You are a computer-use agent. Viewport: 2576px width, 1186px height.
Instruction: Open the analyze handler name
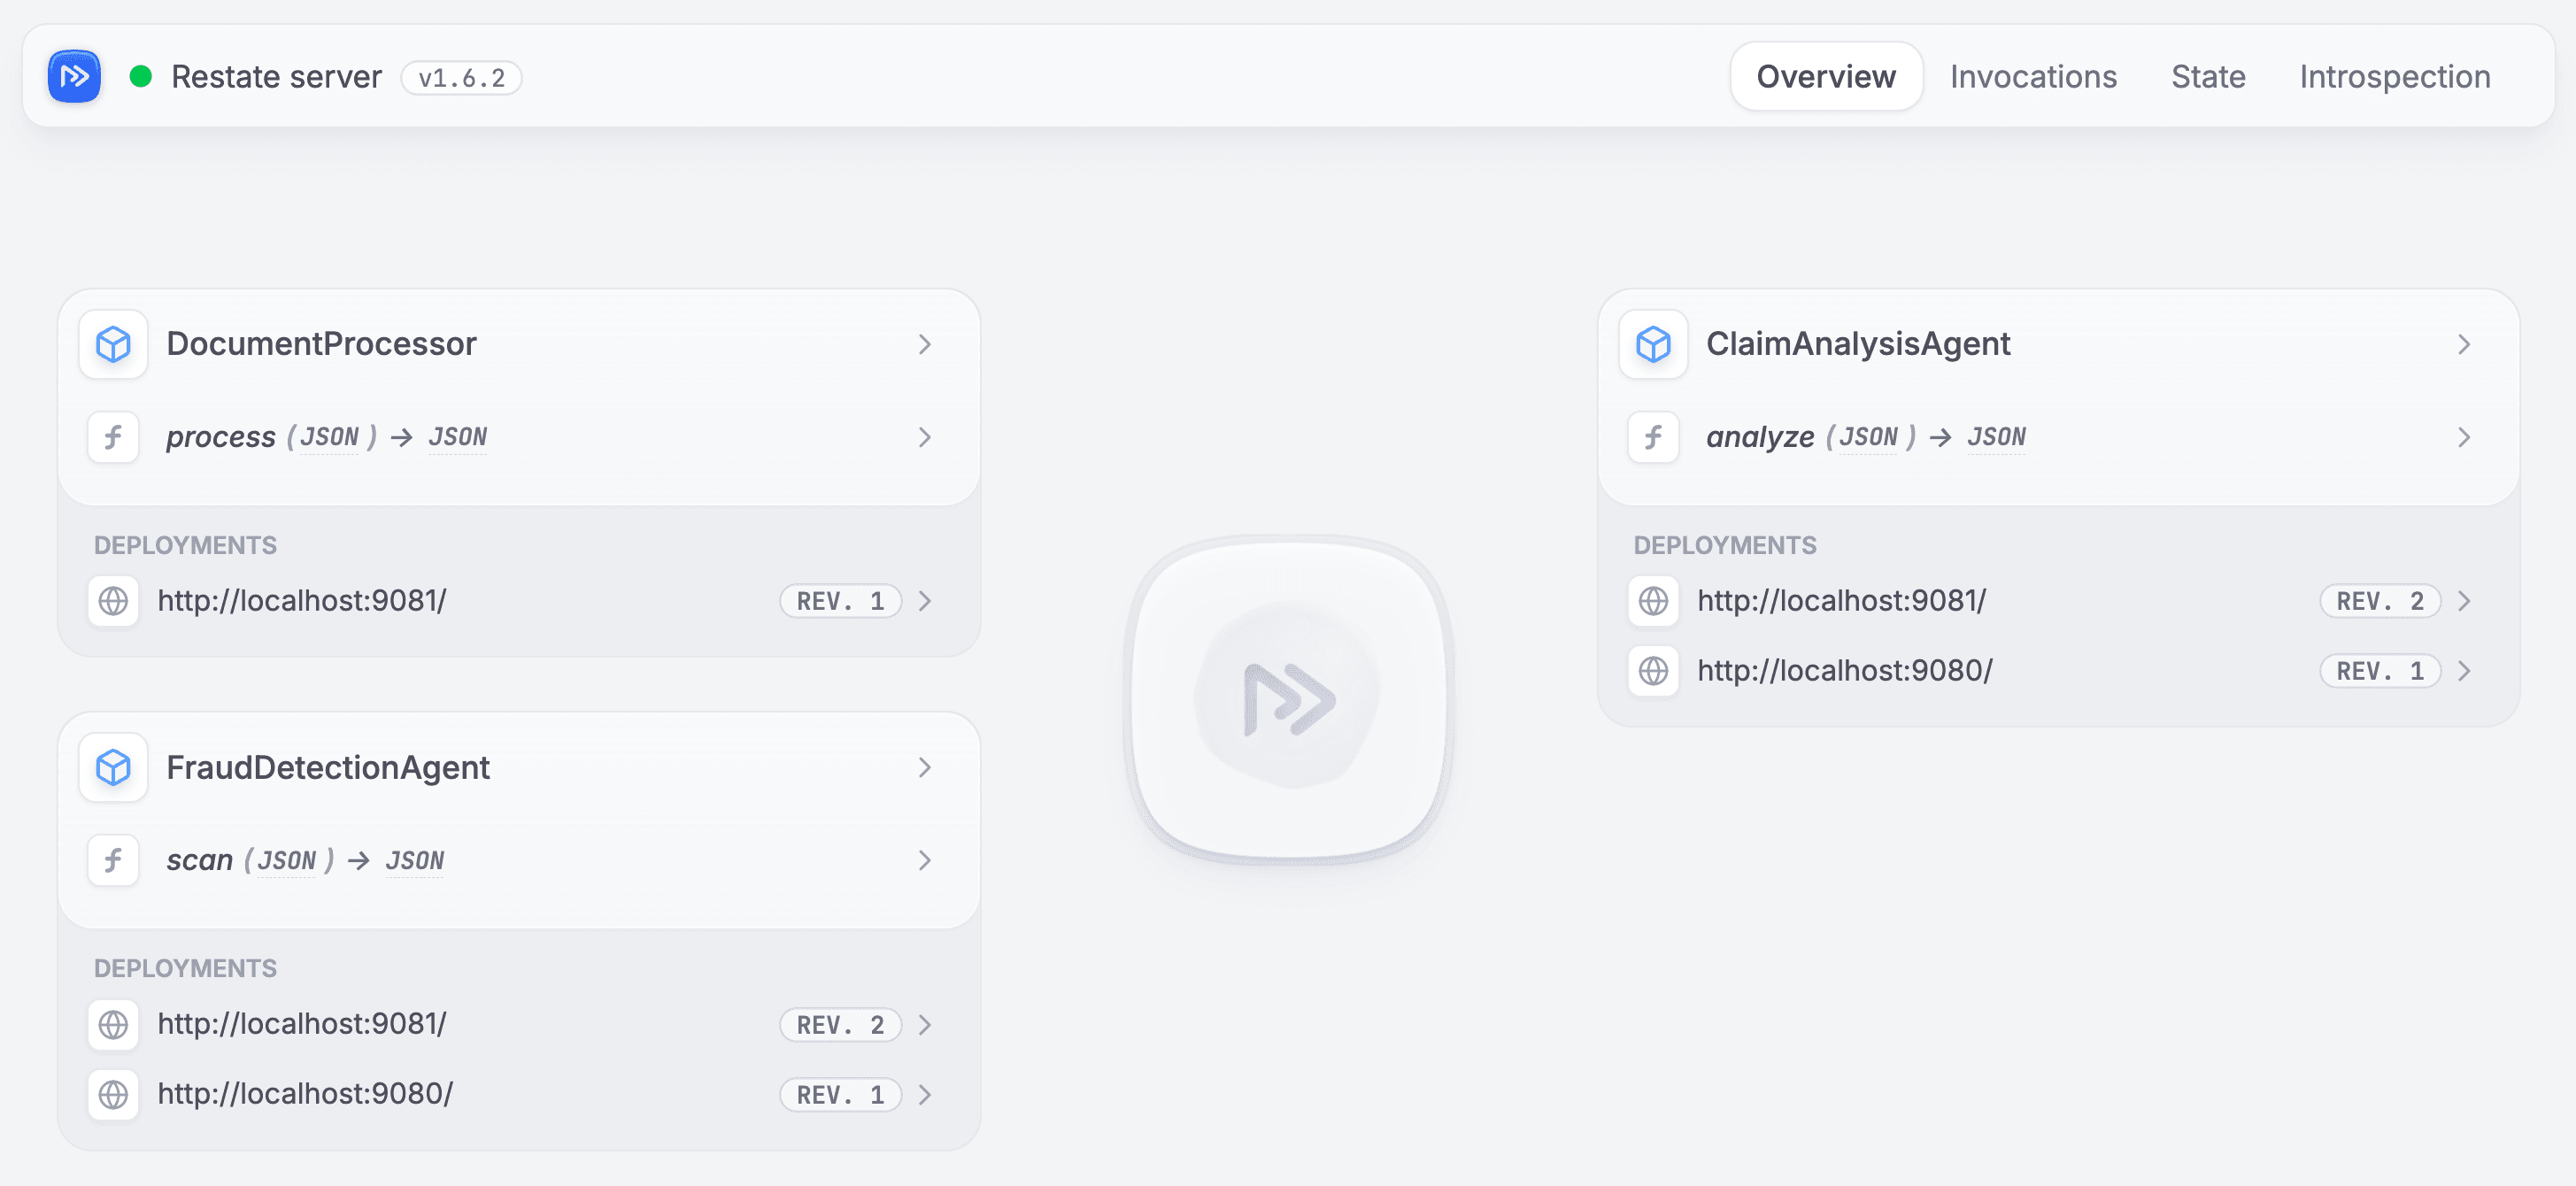click(x=1760, y=437)
